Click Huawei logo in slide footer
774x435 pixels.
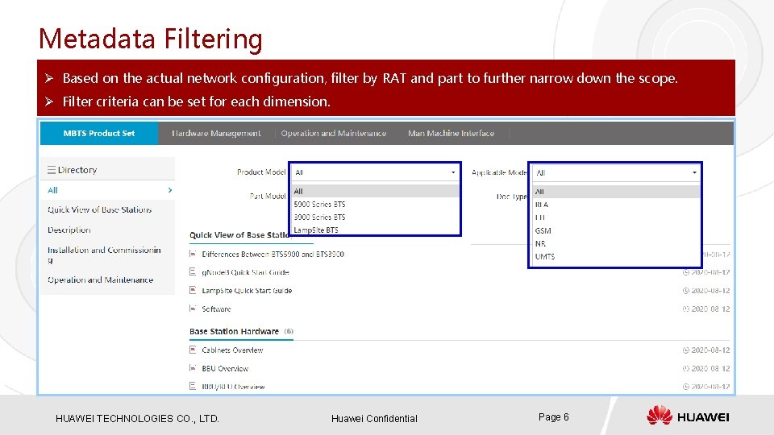coord(688,416)
